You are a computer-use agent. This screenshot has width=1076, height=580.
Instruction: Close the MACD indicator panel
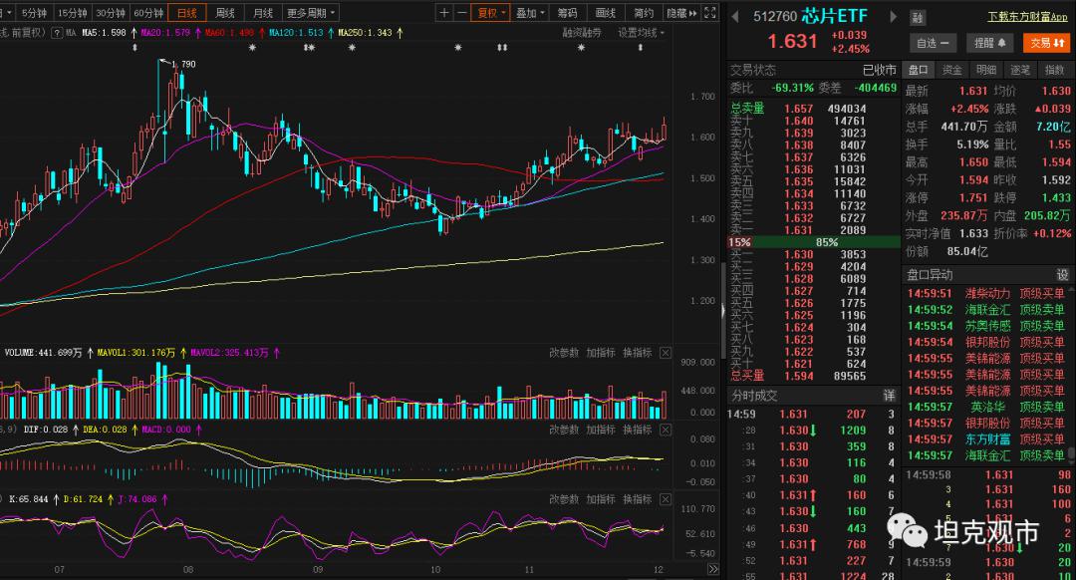665,430
